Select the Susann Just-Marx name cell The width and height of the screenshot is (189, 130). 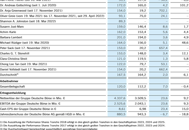point(12,27)
